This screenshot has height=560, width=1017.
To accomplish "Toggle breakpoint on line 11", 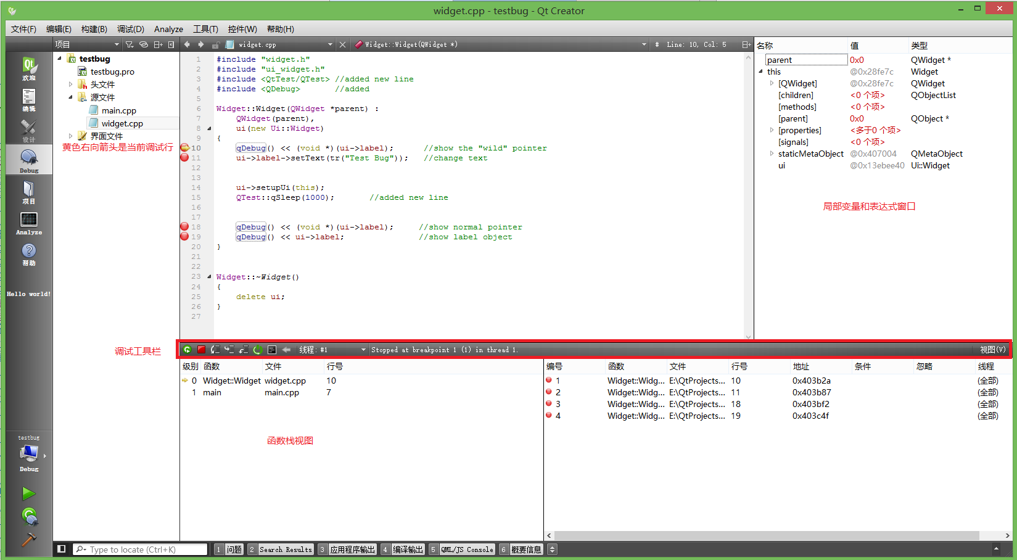I will pyautogui.click(x=184, y=158).
